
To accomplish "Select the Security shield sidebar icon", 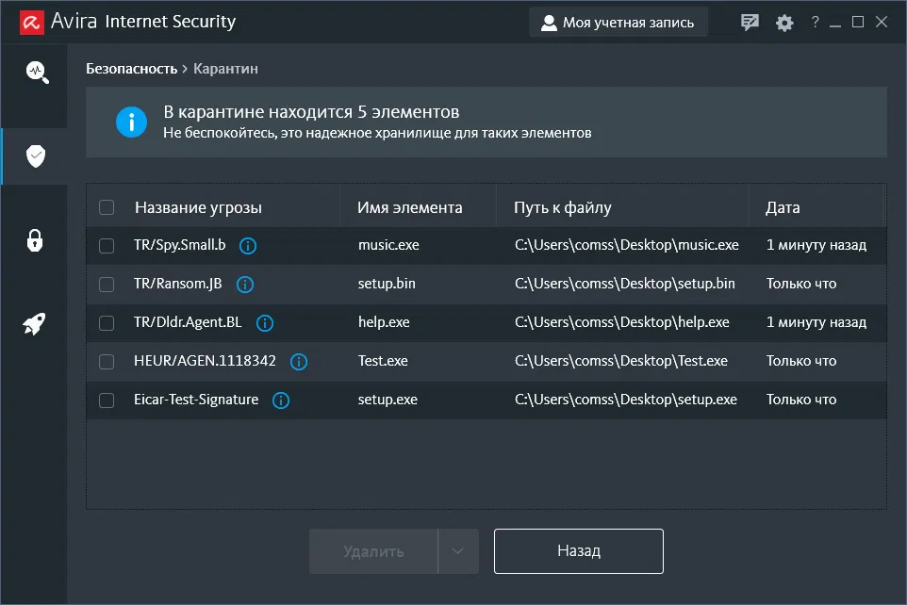I will [x=36, y=156].
